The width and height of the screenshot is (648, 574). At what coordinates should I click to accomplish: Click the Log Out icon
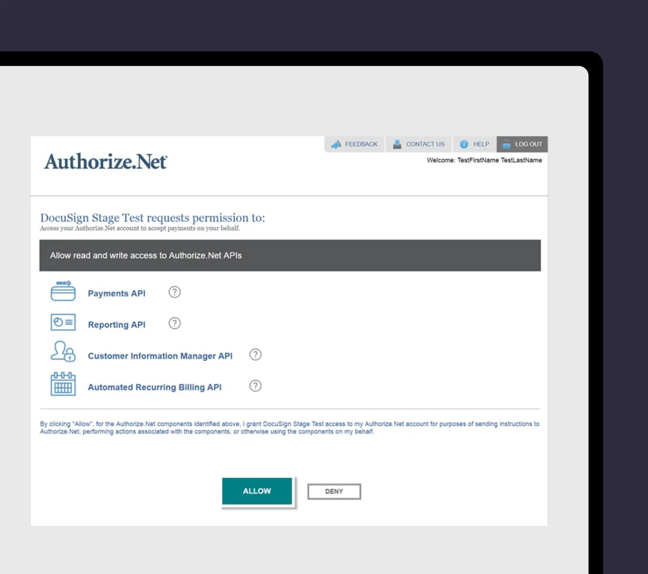[506, 144]
